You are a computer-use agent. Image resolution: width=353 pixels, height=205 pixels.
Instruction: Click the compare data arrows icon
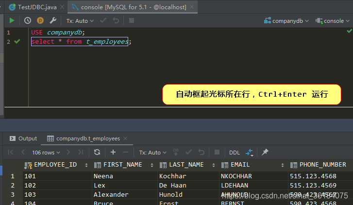[x=250, y=153]
